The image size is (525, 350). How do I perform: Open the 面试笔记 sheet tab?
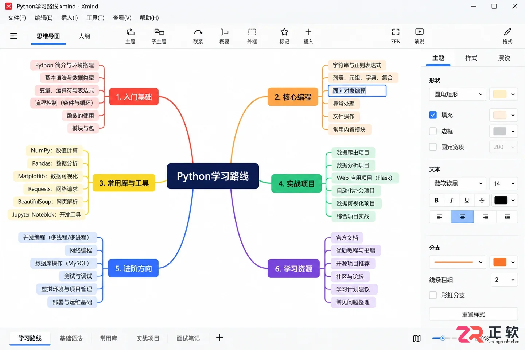click(x=188, y=338)
